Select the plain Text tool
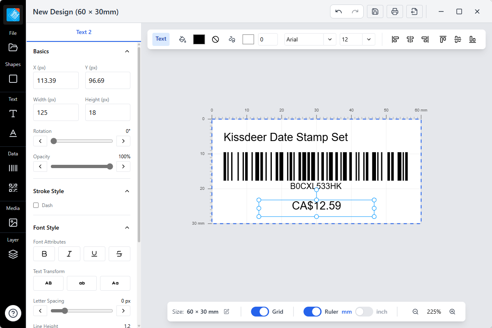 click(13, 114)
